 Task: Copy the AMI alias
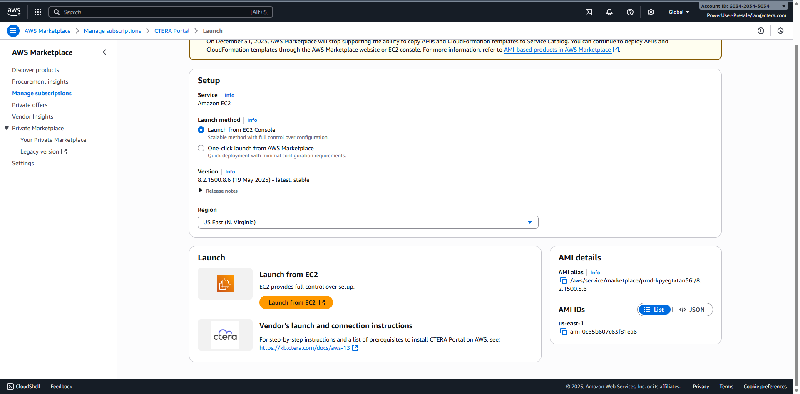[564, 281]
